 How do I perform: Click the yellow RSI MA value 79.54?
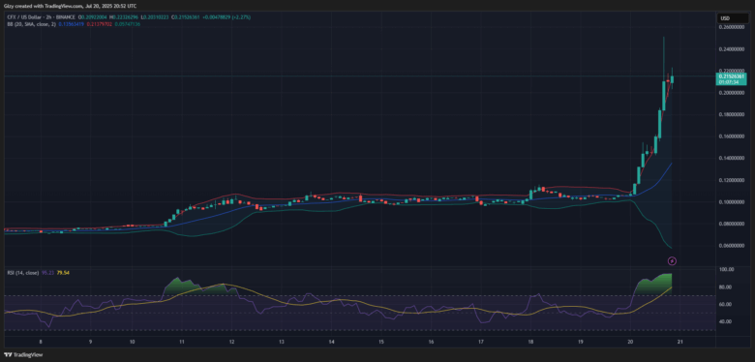click(x=64, y=273)
